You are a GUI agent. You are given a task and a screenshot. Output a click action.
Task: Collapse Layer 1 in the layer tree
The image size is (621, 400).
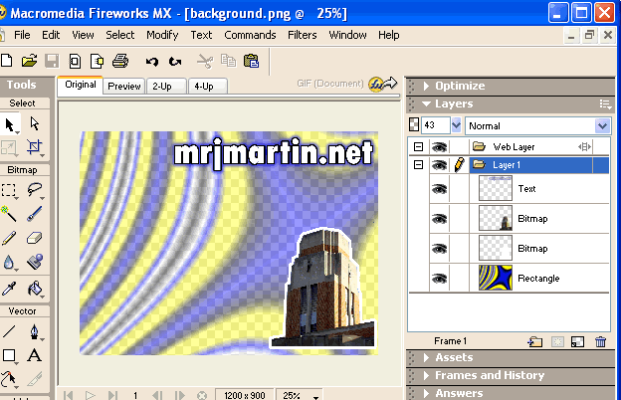point(418,165)
